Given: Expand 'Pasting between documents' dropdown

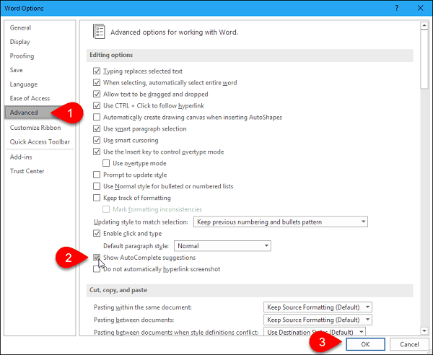Looking at the screenshot, I should [318, 320].
